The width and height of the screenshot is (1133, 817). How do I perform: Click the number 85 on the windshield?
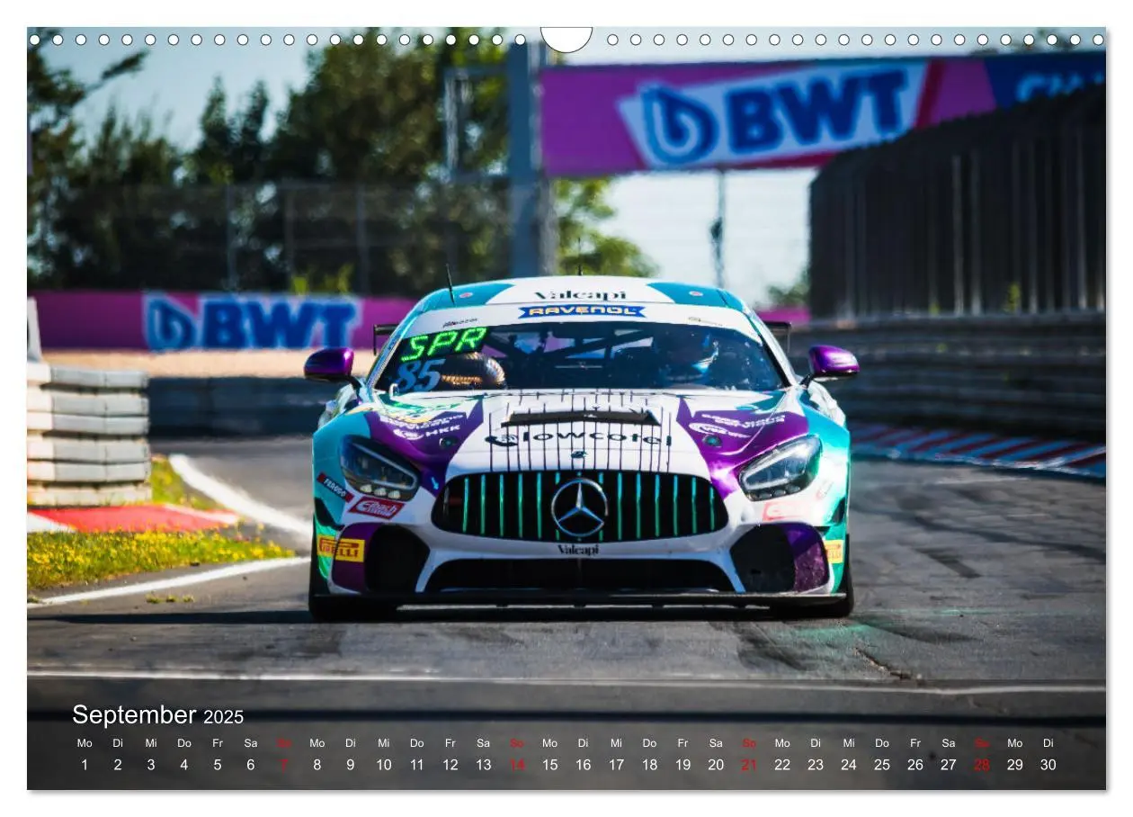point(419,374)
